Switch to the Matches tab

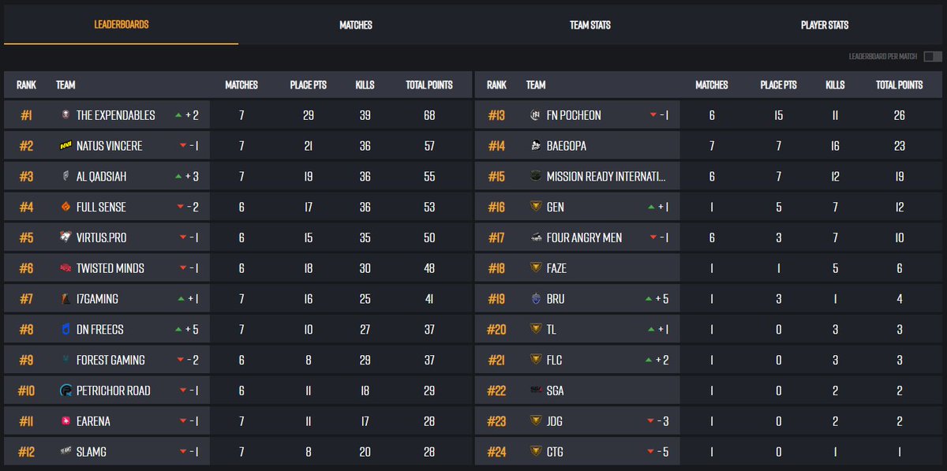[355, 24]
